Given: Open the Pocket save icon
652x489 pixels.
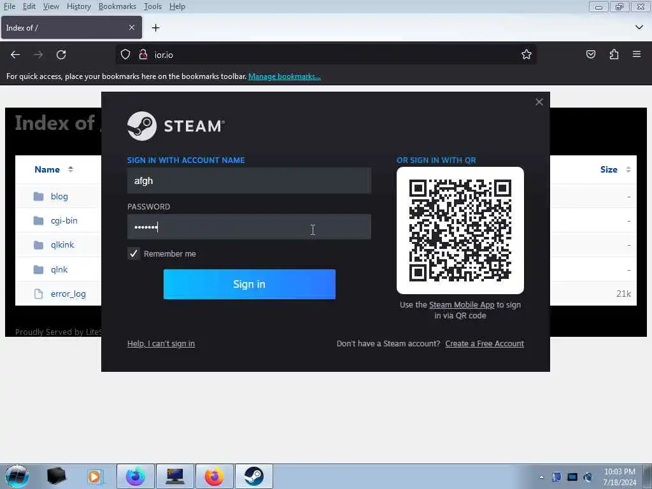Looking at the screenshot, I should [x=591, y=55].
